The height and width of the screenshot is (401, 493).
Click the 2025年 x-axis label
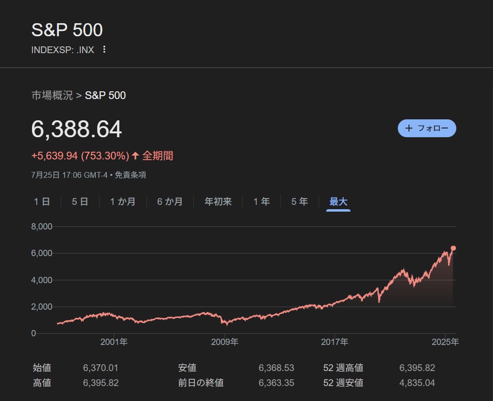[445, 342]
